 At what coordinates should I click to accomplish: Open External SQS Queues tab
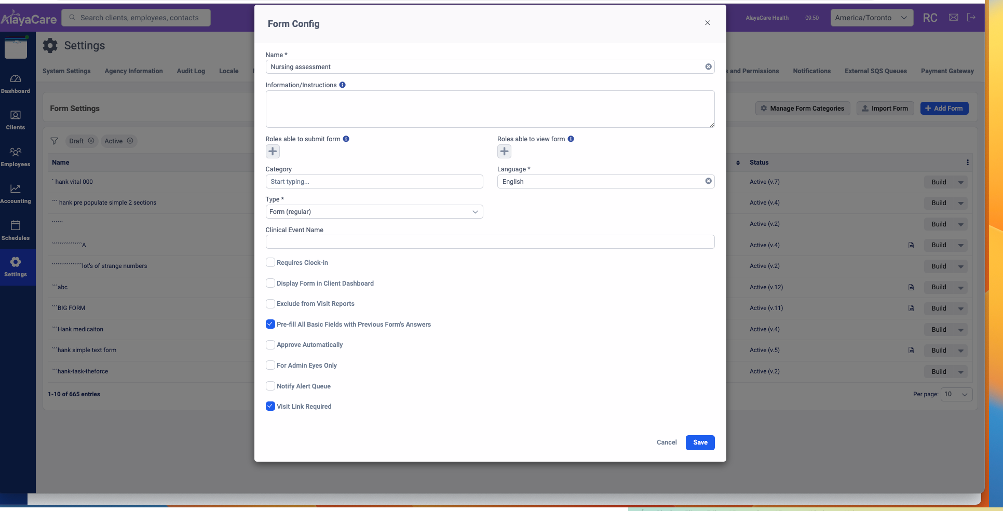(x=875, y=71)
